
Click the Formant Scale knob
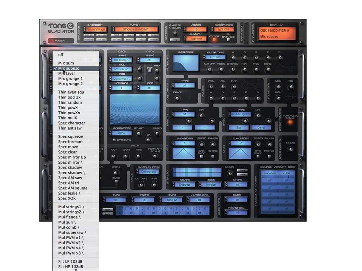click(x=155, y=156)
